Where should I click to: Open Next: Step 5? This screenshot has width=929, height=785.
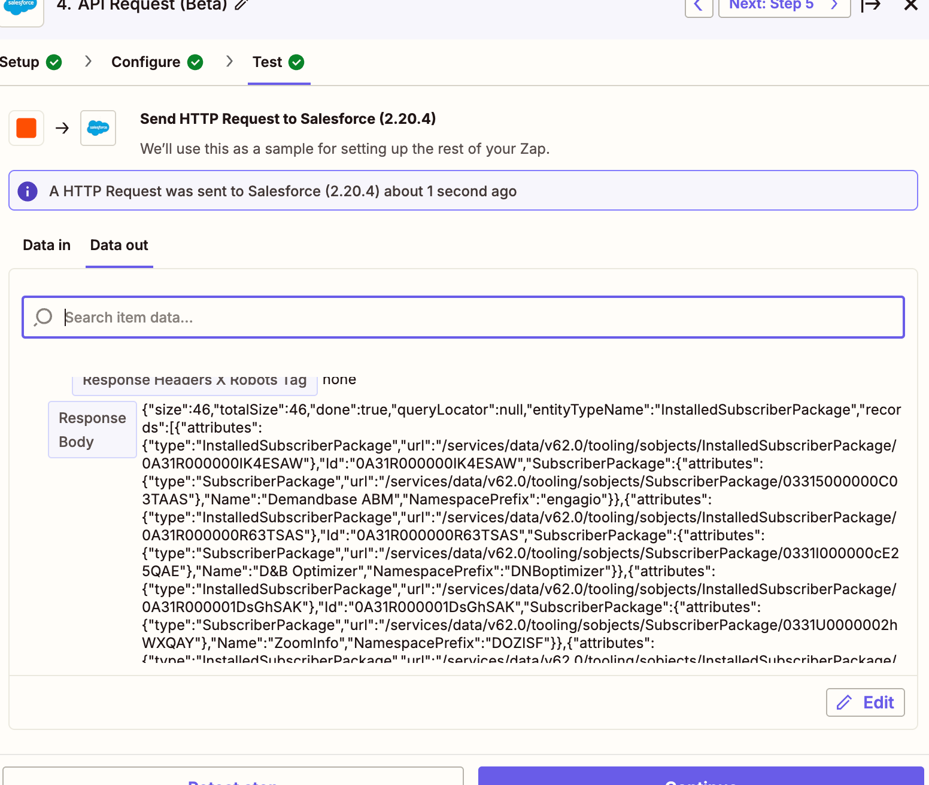(x=784, y=6)
